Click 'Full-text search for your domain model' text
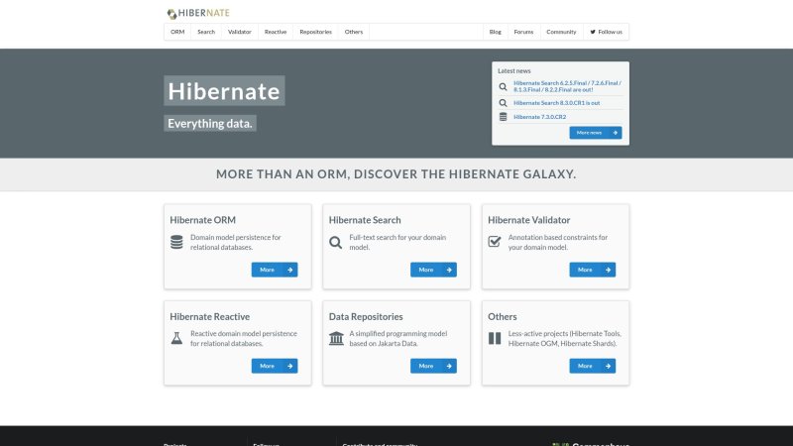 (397, 242)
